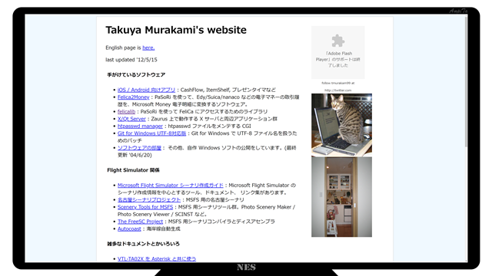Open Microsoft Flight Simulator scenery guide link

point(171,186)
